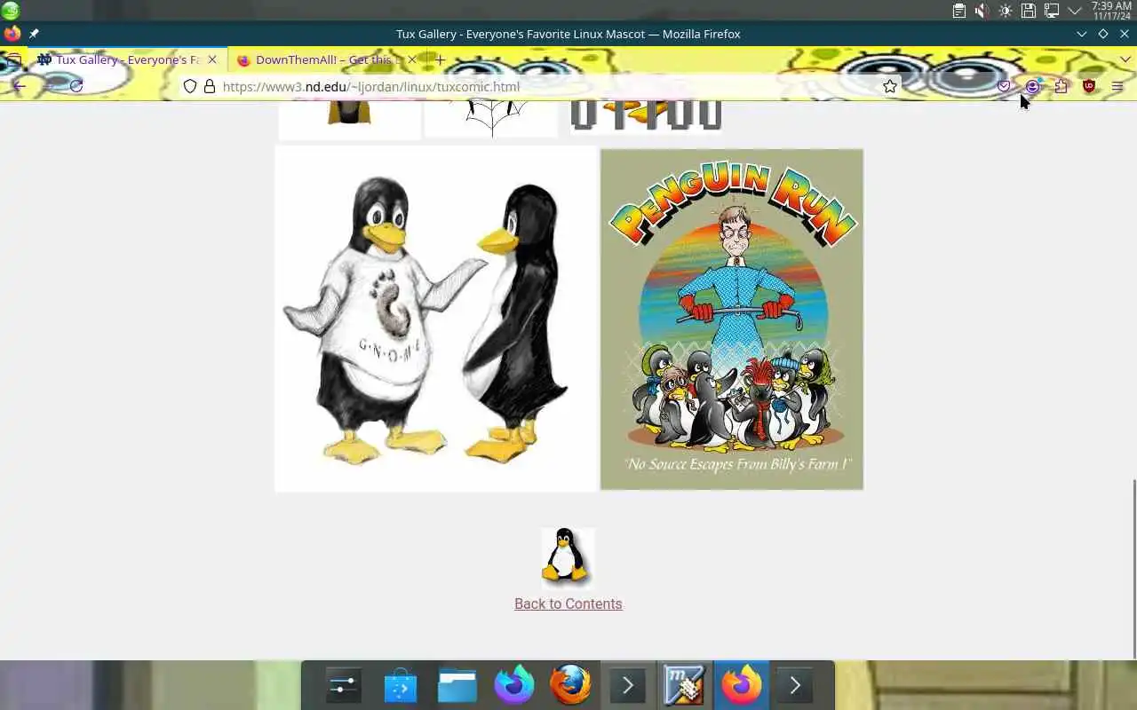Screen dimensions: 1137x710
Task: Open the GNOME shirt penguins drawing
Action: click(x=435, y=319)
